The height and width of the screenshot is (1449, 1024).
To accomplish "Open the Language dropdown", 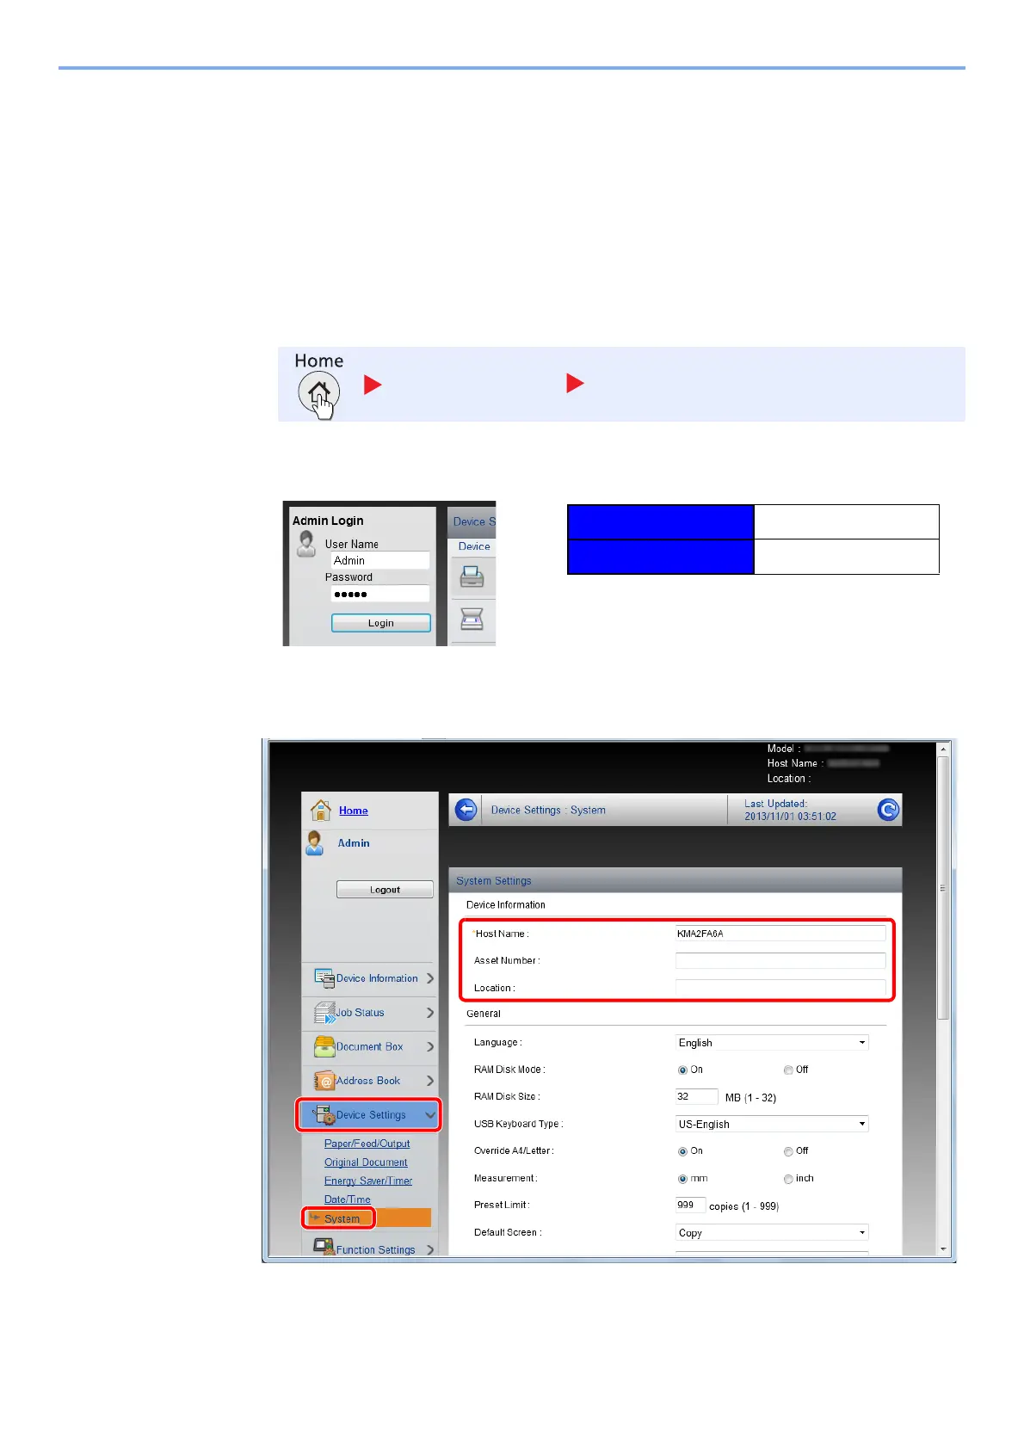I will 772,1043.
